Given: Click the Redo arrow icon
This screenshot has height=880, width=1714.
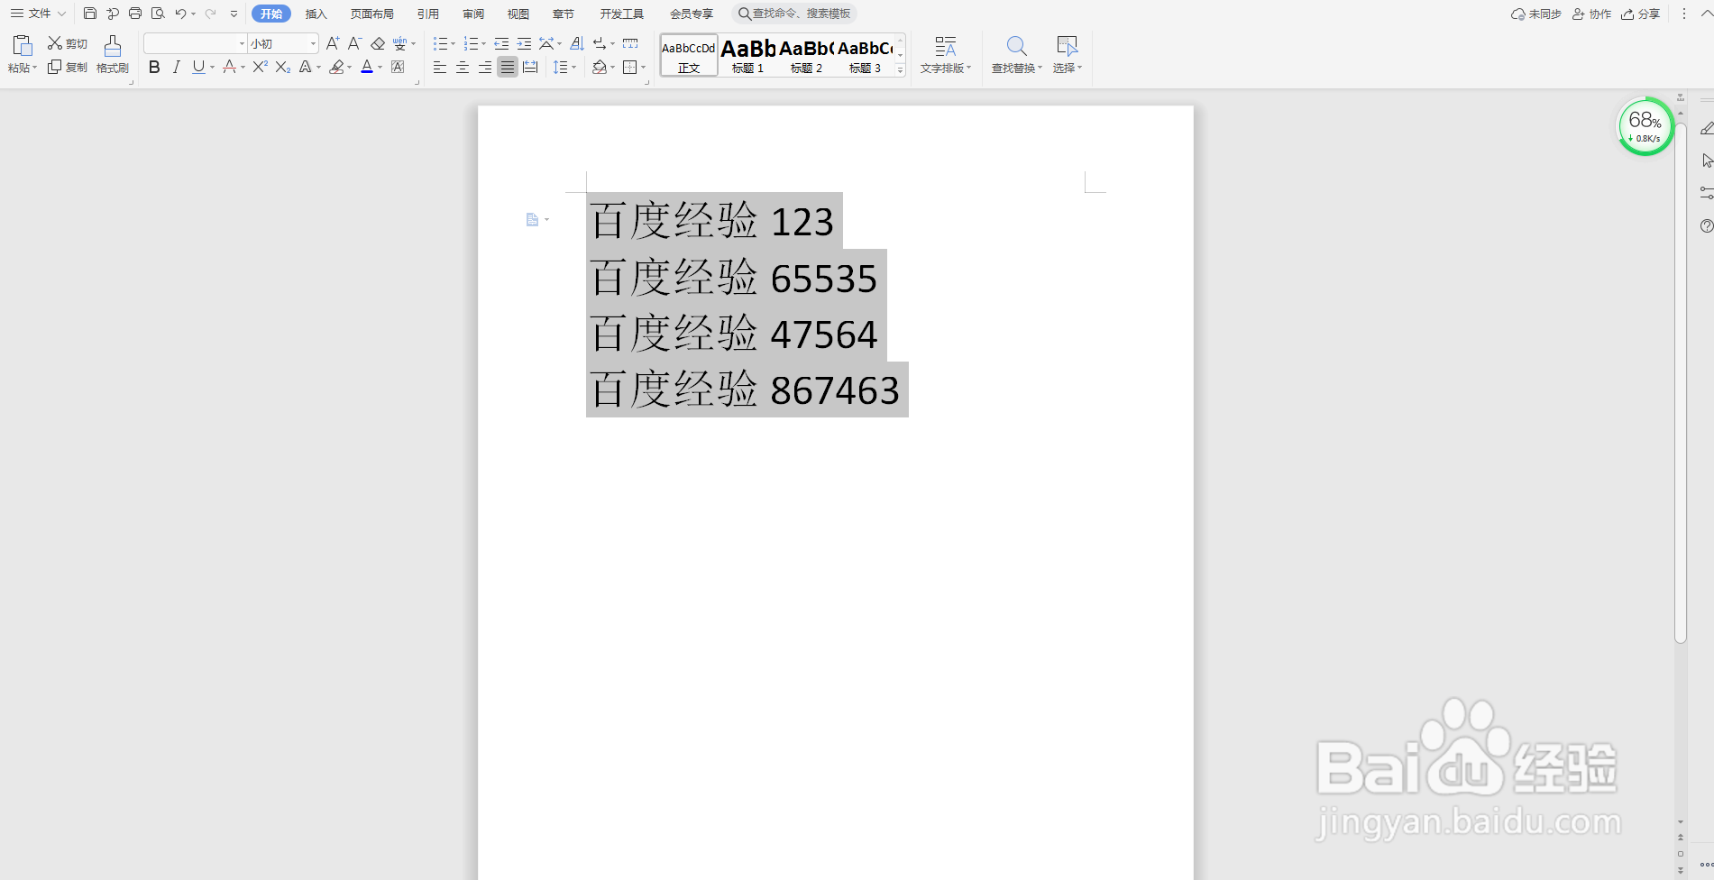Looking at the screenshot, I should pos(210,14).
